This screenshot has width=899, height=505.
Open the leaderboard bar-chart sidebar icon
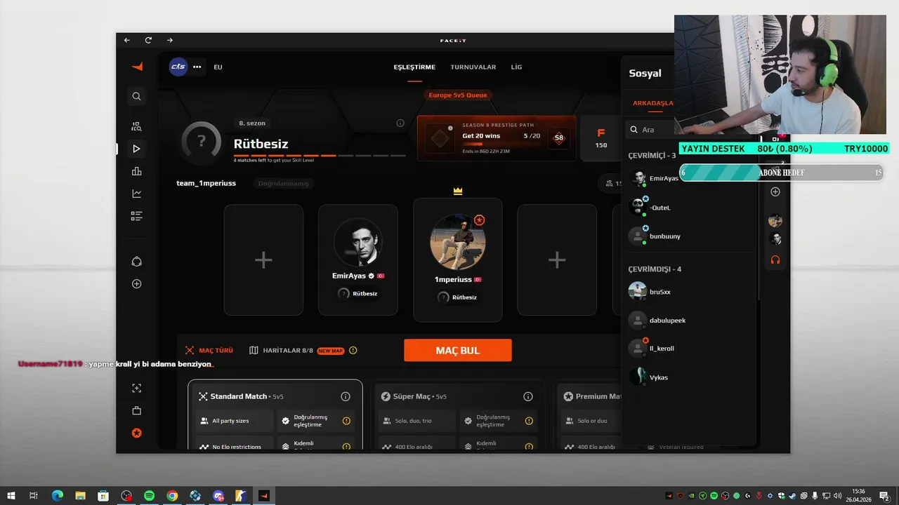pyautogui.click(x=137, y=171)
